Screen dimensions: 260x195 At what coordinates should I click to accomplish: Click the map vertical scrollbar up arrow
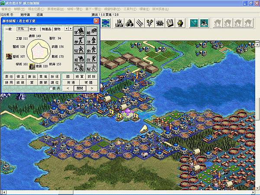[x=257, y=44]
